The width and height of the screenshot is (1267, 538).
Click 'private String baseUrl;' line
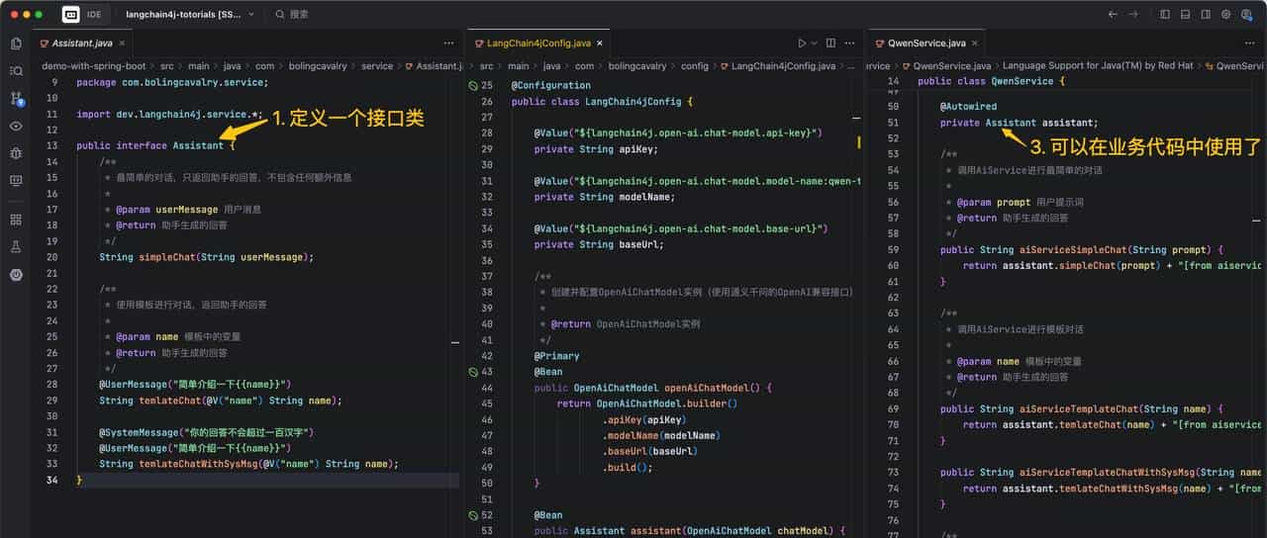pyautogui.click(x=599, y=244)
